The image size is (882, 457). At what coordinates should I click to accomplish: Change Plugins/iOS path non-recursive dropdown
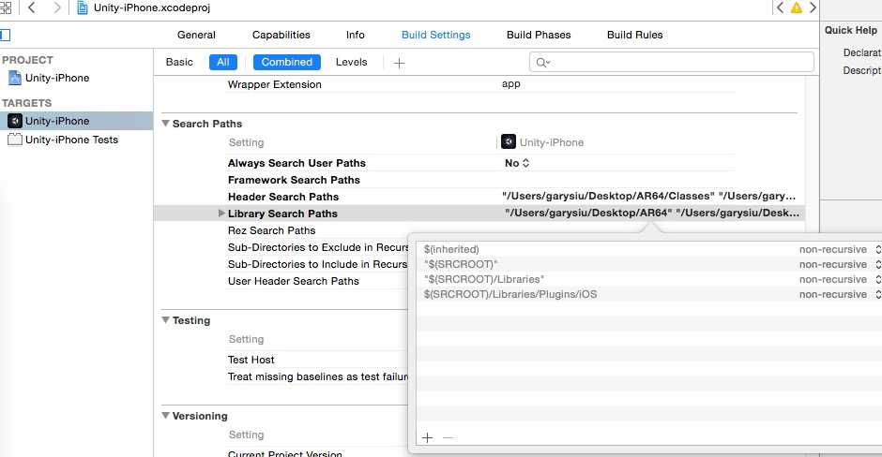(x=840, y=295)
